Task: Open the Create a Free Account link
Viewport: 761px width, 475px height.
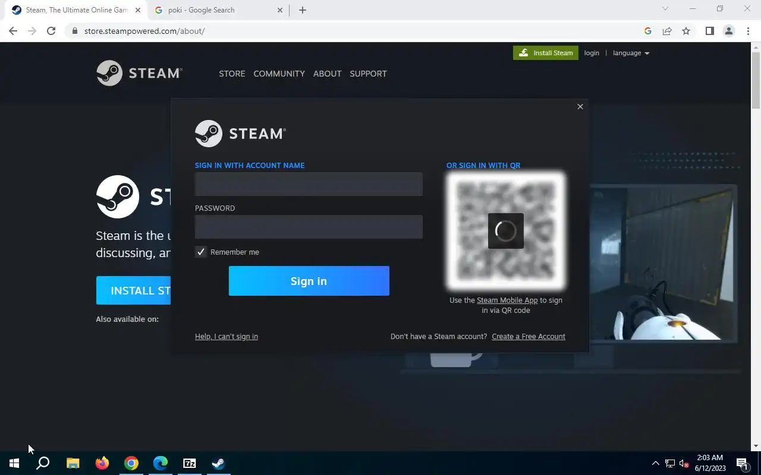Action: [x=529, y=336]
